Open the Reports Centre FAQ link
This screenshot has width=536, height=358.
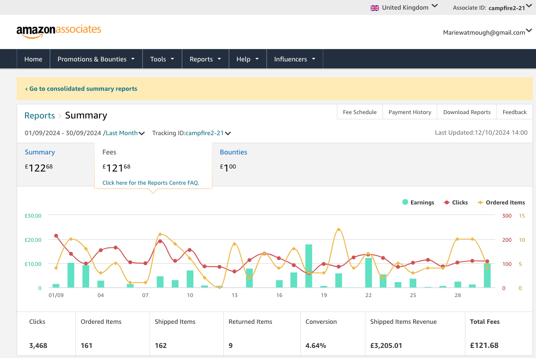151,183
